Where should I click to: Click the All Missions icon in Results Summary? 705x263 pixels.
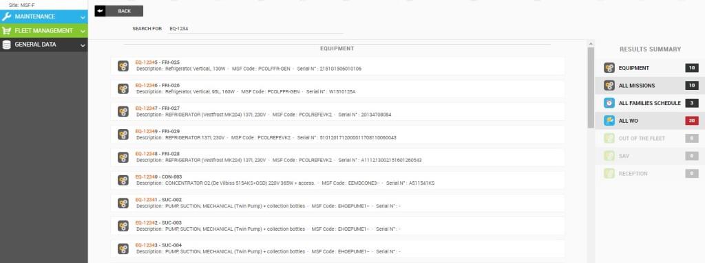pyautogui.click(x=609, y=86)
